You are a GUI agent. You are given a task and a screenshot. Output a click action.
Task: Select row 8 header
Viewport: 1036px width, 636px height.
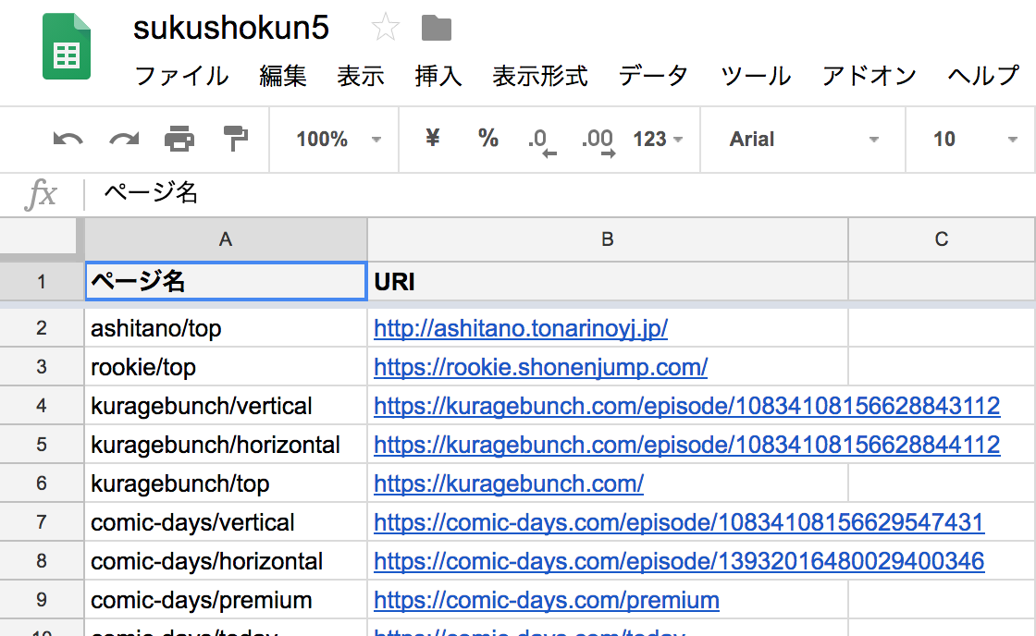42,561
